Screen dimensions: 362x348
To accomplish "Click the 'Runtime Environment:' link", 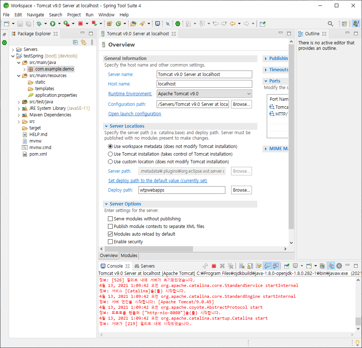I will click(x=130, y=93).
